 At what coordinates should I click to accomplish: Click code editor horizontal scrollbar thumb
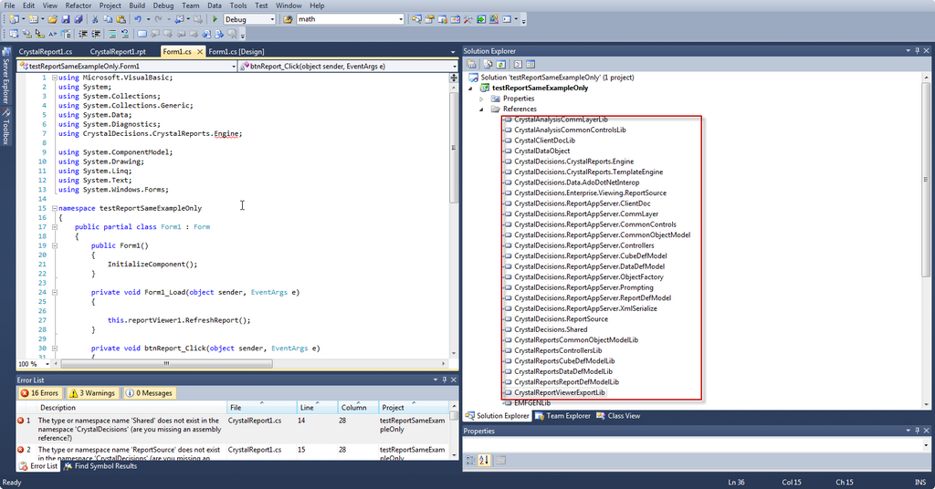coord(166,363)
